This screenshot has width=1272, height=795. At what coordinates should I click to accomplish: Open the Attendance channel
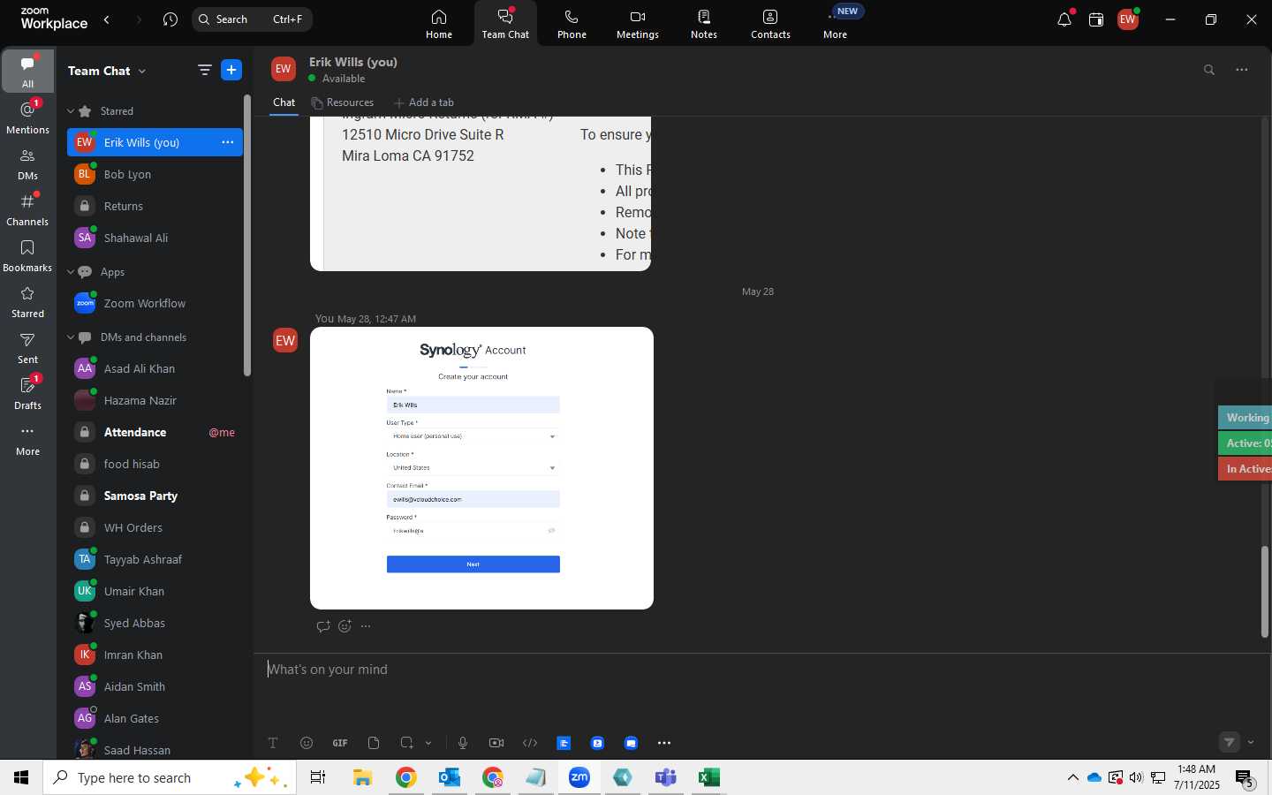point(155,432)
